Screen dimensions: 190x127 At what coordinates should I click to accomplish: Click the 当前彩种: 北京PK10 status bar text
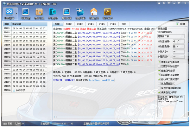13,124
